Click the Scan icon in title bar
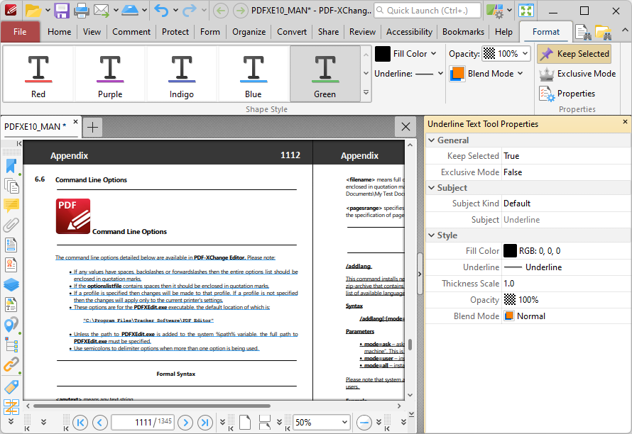632x434 pixels. click(x=130, y=11)
